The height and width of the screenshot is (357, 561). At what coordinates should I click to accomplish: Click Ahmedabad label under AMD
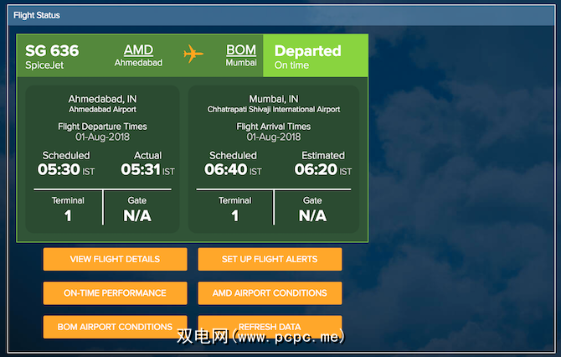coord(138,63)
